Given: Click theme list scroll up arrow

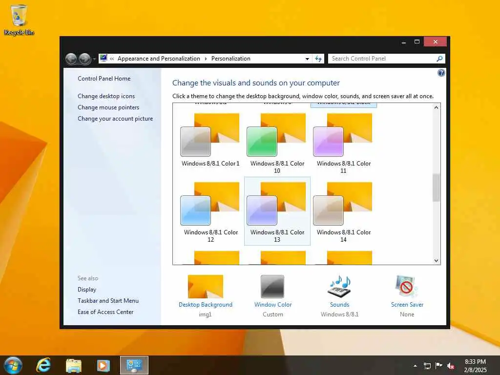Looking at the screenshot, I should click(436, 108).
